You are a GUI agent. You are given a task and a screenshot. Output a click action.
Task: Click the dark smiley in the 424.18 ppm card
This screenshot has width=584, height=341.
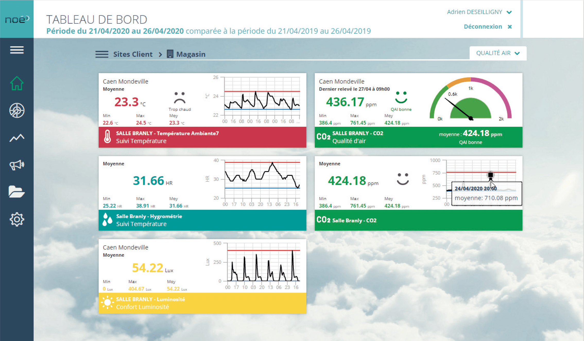coord(403,179)
